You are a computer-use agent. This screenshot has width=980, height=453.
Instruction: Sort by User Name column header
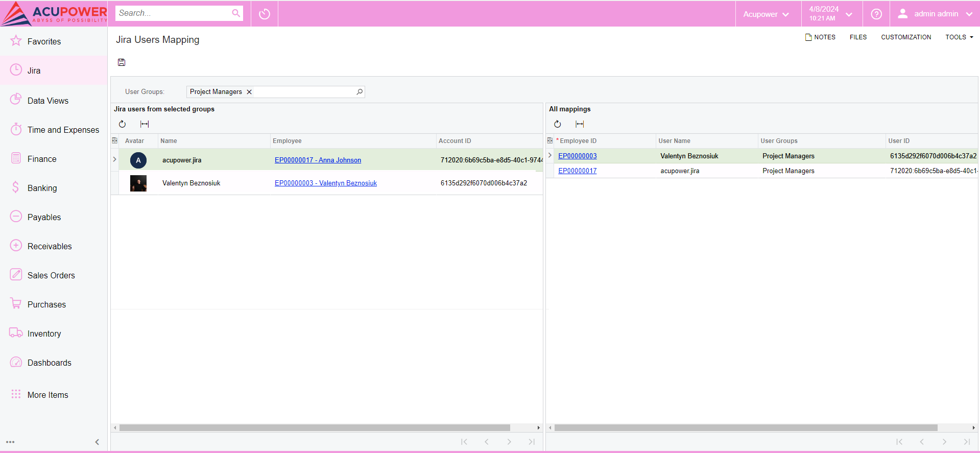[707, 141]
